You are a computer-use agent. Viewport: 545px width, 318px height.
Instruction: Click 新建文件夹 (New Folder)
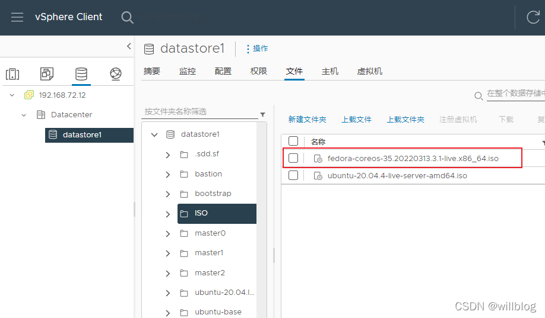[308, 120]
